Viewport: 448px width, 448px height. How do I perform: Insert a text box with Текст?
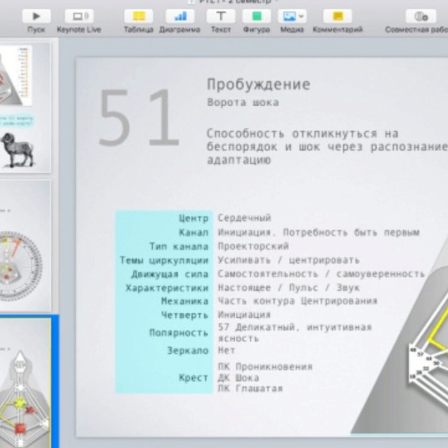click(x=221, y=17)
